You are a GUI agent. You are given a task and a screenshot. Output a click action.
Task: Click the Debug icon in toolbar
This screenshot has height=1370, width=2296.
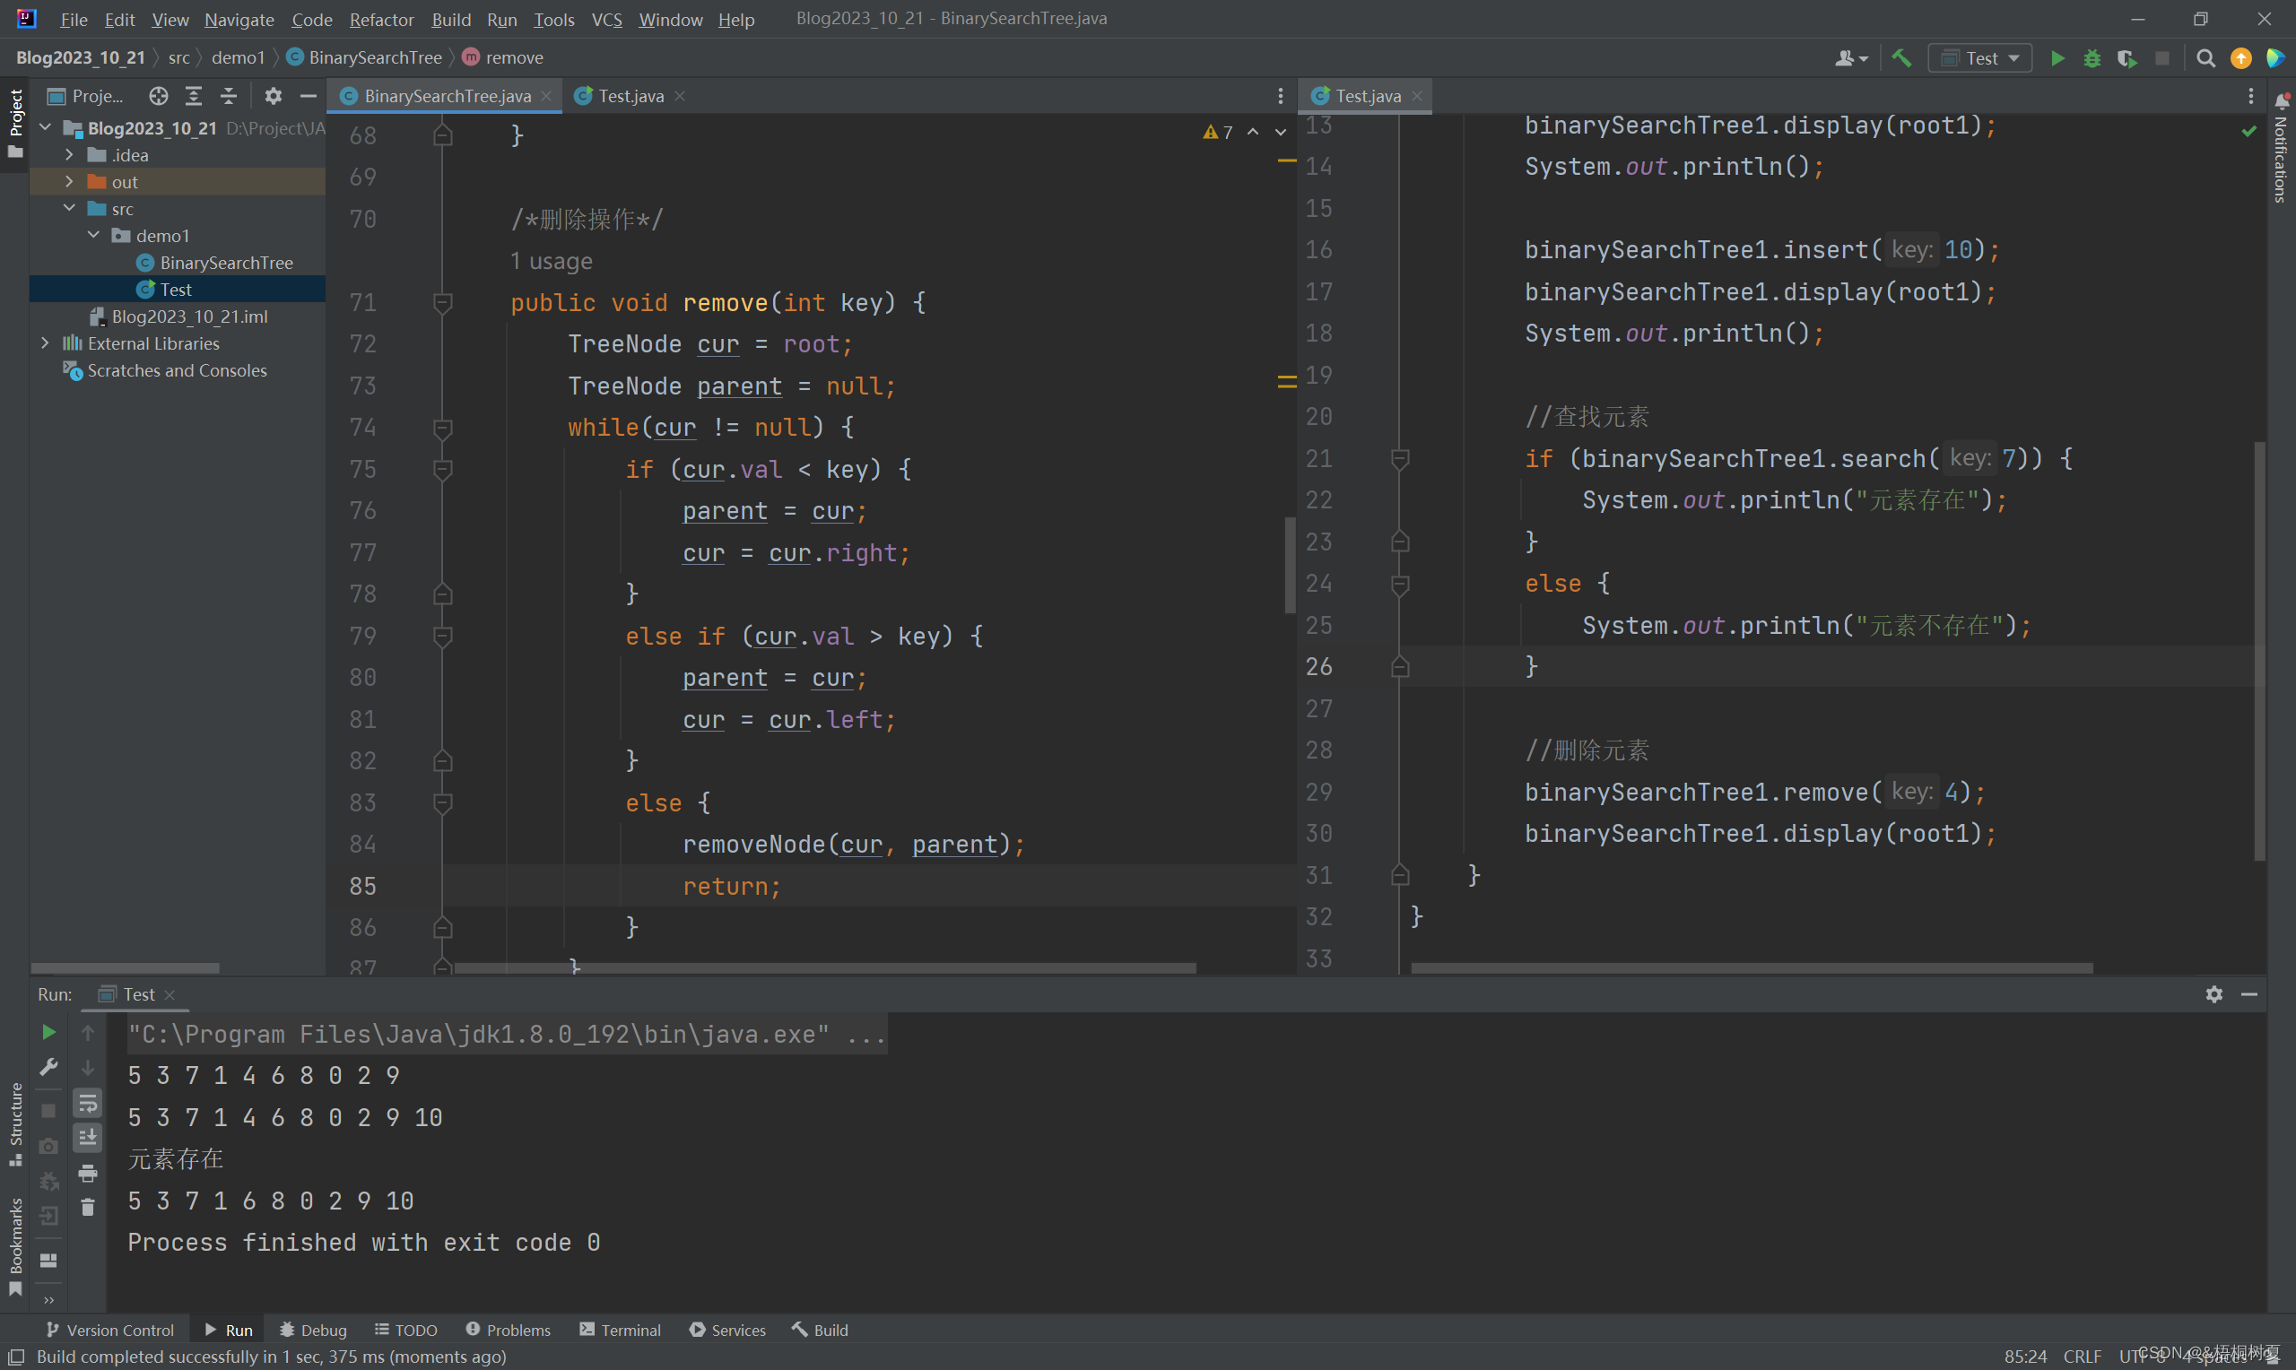2092,60
